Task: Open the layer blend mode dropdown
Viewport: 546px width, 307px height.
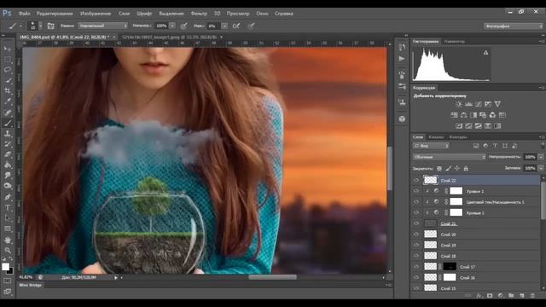Action: (x=450, y=157)
